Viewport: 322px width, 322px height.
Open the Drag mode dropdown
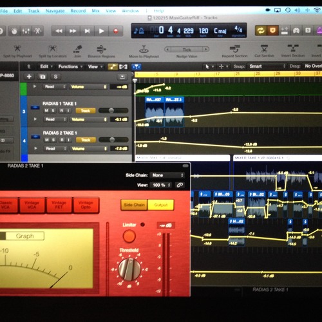coord(312,66)
